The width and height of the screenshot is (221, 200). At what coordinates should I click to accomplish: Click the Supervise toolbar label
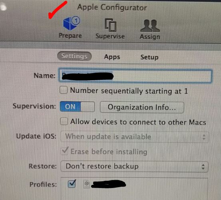point(110,36)
